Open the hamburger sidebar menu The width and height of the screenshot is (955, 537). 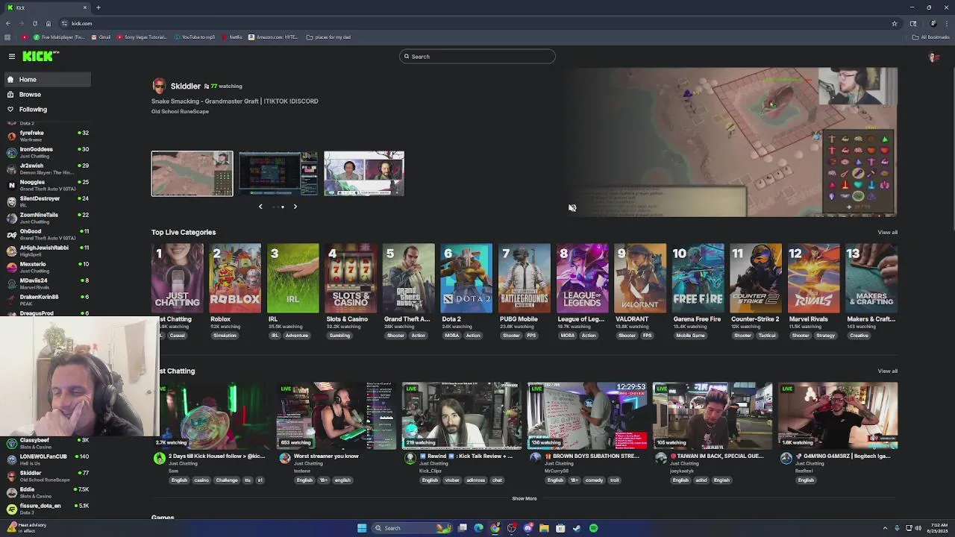click(12, 56)
